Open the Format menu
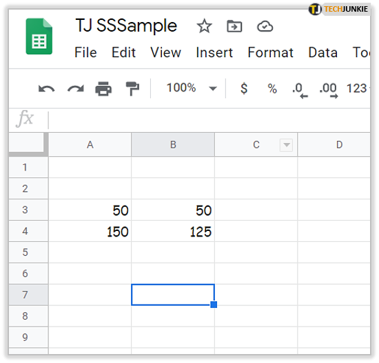 [x=271, y=52]
